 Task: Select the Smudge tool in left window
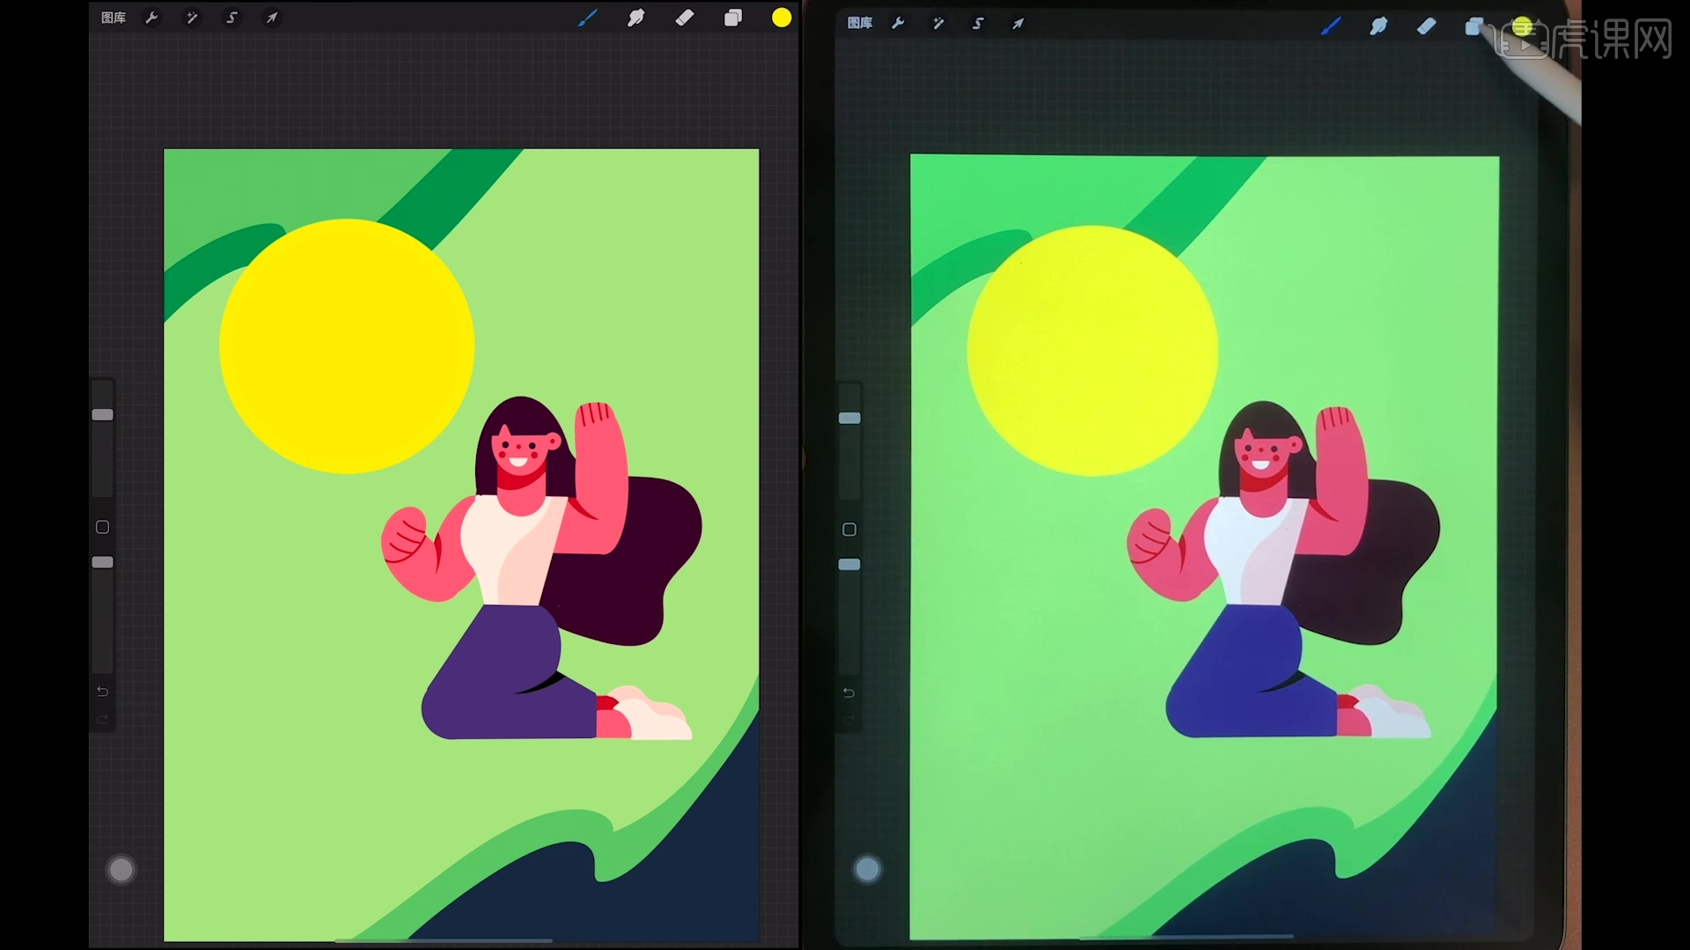click(x=636, y=18)
